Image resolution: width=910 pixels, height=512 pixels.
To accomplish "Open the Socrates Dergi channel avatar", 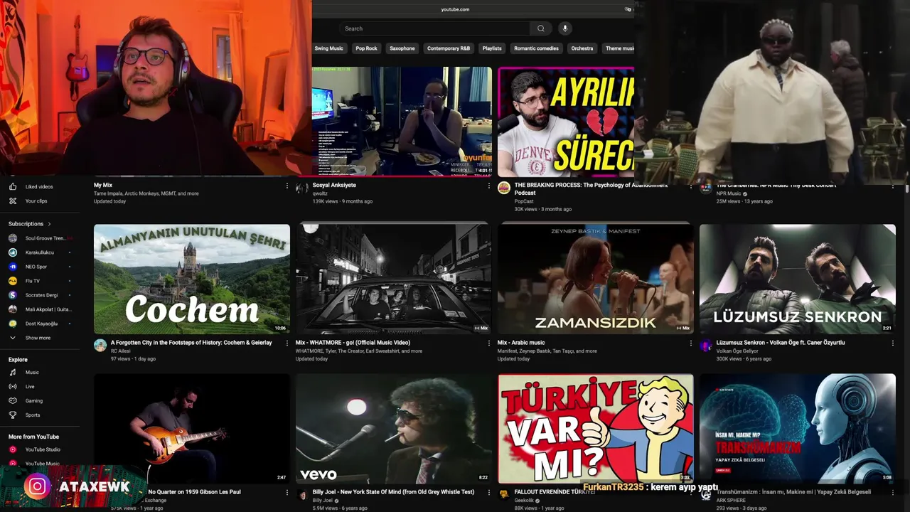I will tap(13, 295).
